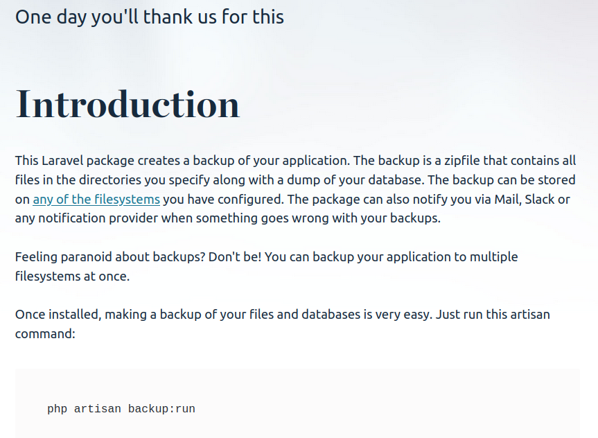Screen dimensions: 598x438
Task: Click the 'One day you'll thank us' tagline
Action: (x=150, y=17)
